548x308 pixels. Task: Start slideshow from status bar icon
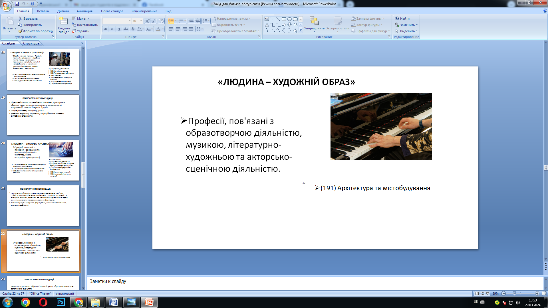(x=487, y=293)
